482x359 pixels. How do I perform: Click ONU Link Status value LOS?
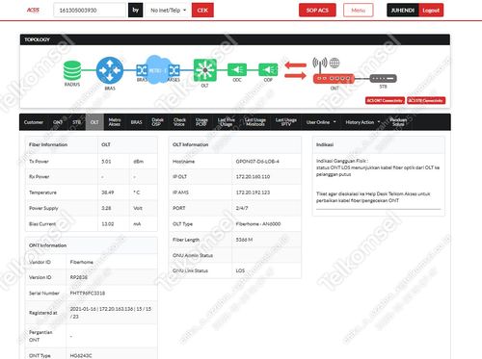pyautogui.click(x=240, y=270)
